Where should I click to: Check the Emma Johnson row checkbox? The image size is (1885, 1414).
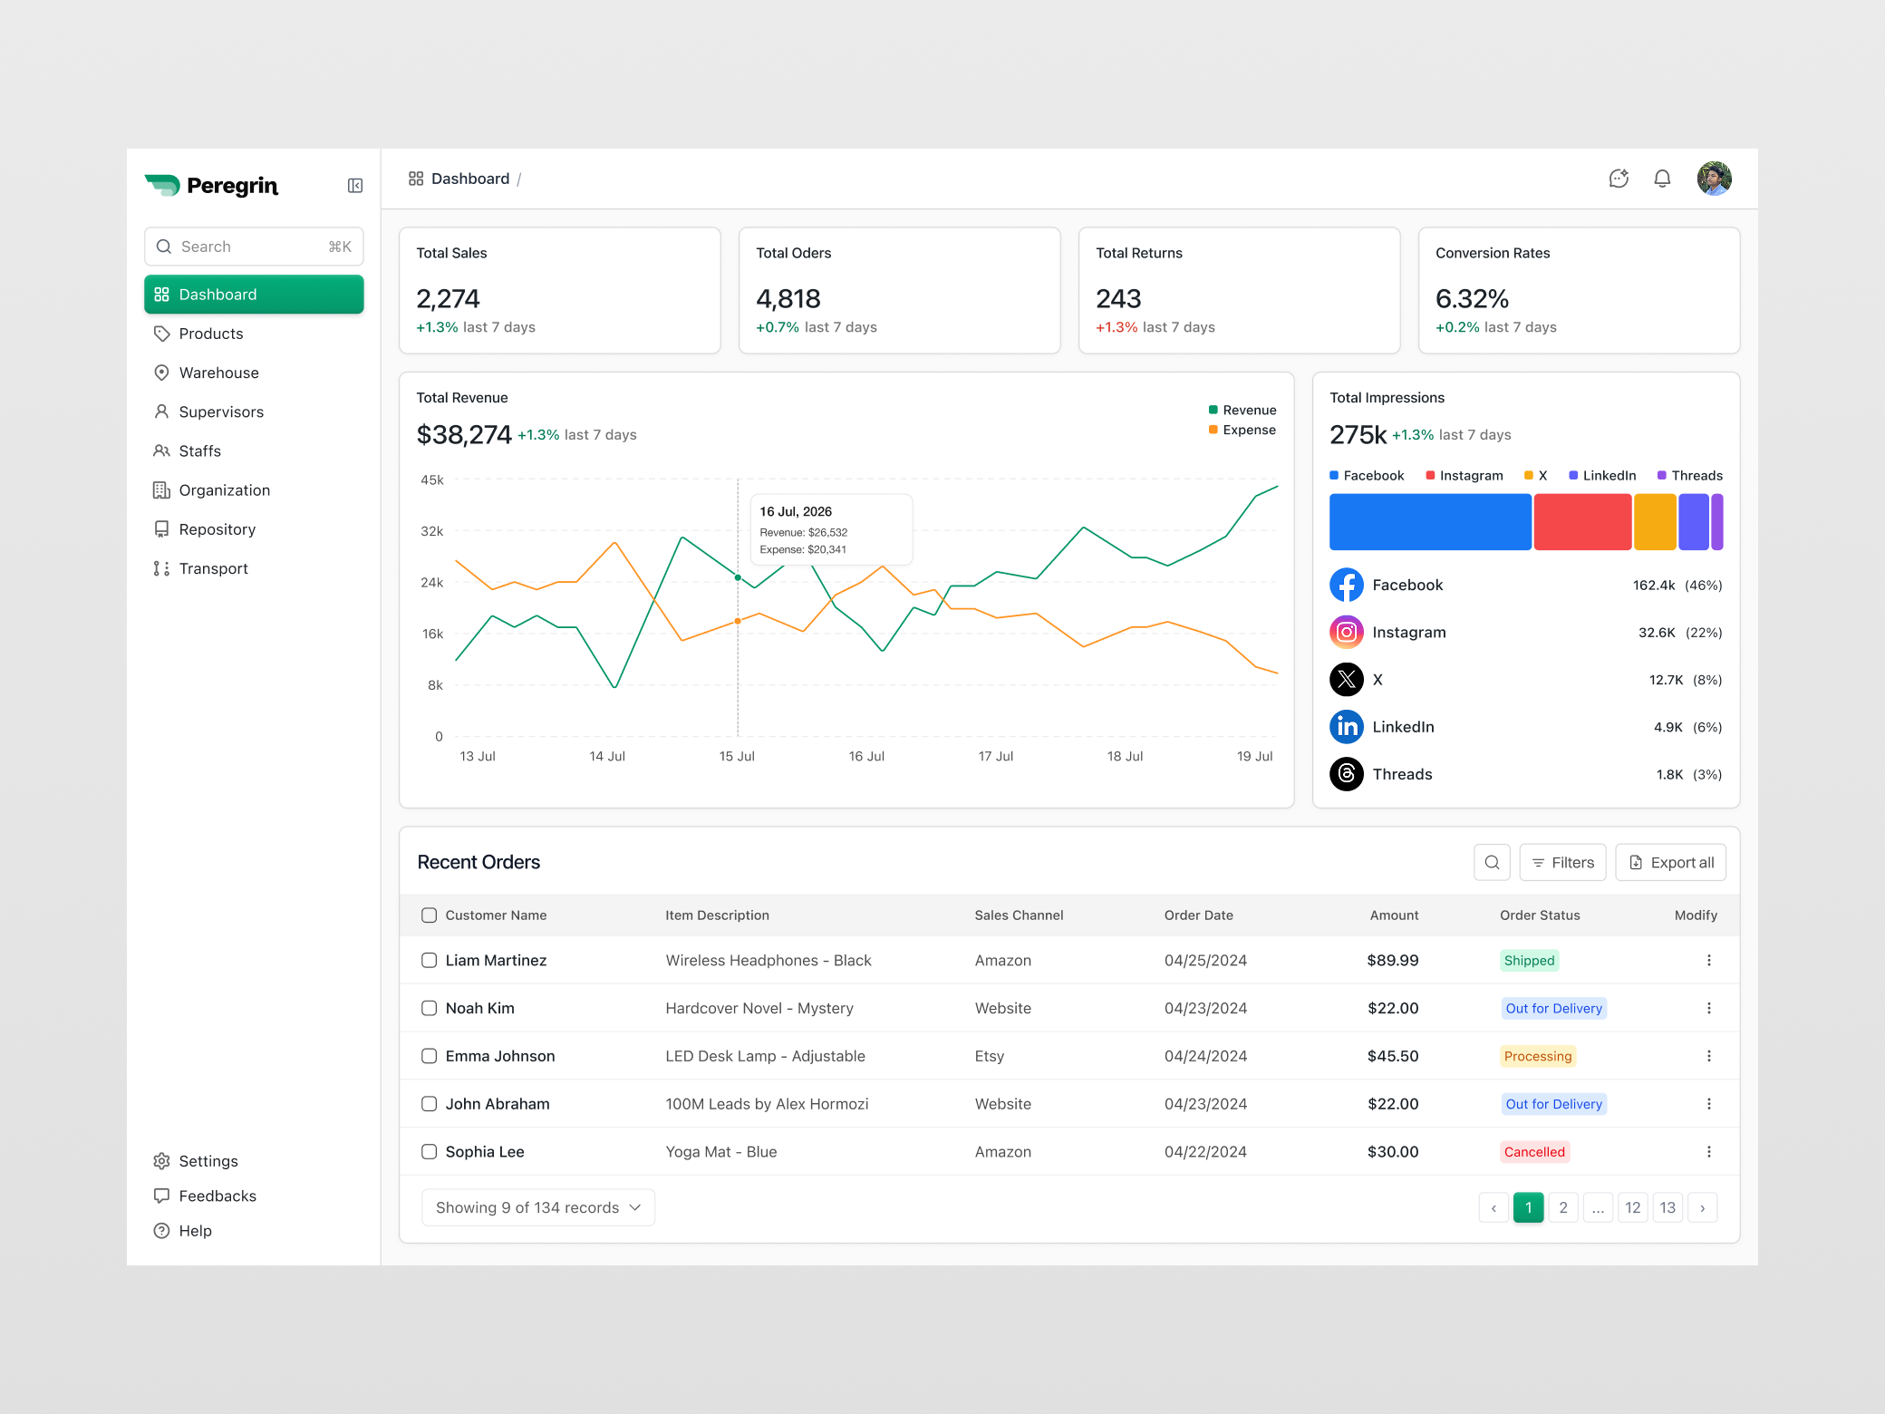coord(430,1056)
